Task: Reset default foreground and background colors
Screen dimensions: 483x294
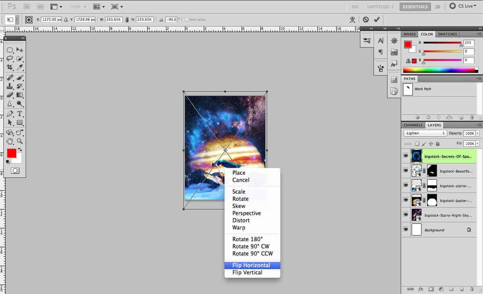Action: coord(8,162)
